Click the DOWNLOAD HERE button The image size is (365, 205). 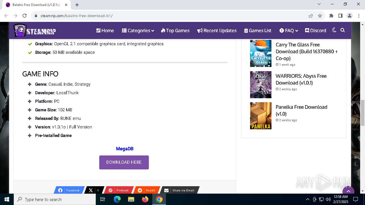(124, 162)
